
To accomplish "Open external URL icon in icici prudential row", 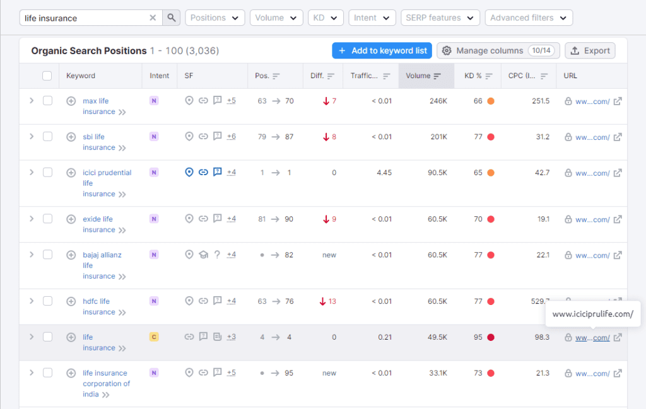I will 617,173.
